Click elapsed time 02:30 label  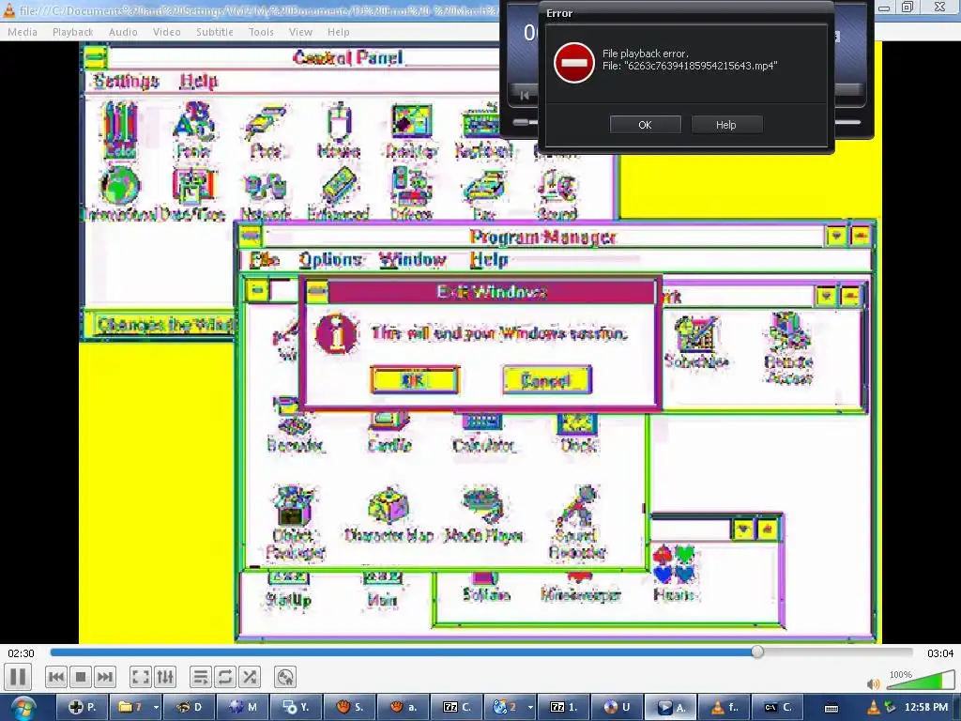pyautogui.click(x=21, y=653)
